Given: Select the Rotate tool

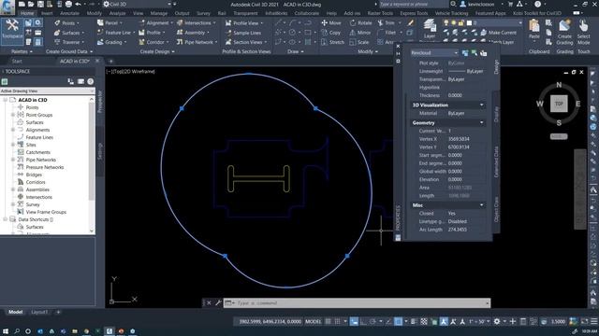Looking at the screenshot, I should [360, 22].
